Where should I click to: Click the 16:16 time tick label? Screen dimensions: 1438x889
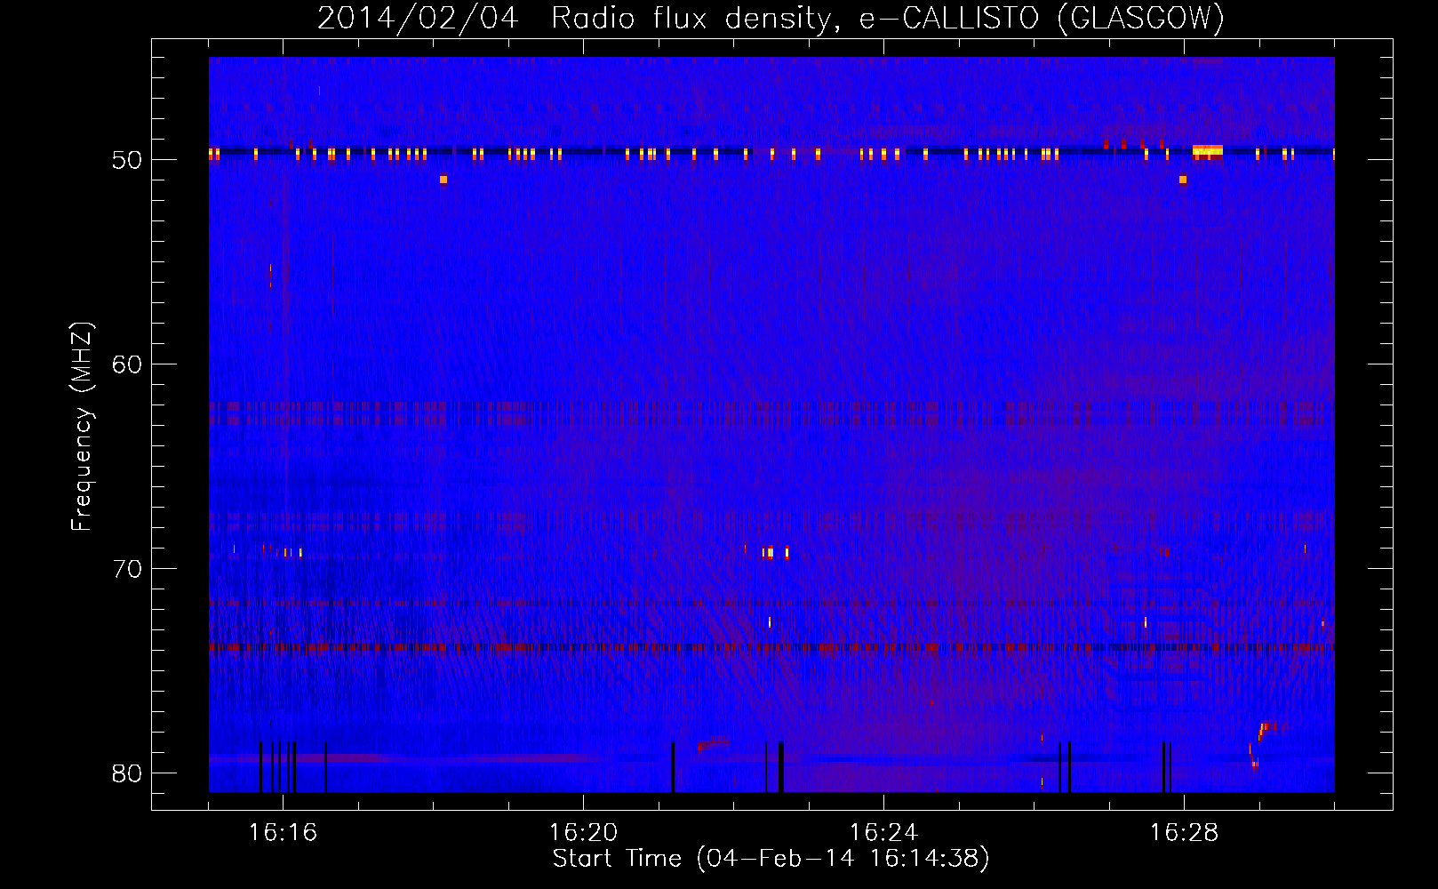coord(283,833)
